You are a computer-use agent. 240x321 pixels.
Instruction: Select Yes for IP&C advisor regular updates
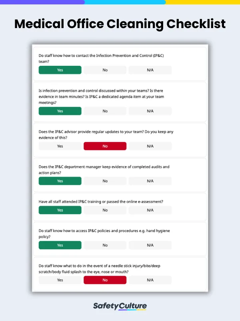click(x=60, y=146)
